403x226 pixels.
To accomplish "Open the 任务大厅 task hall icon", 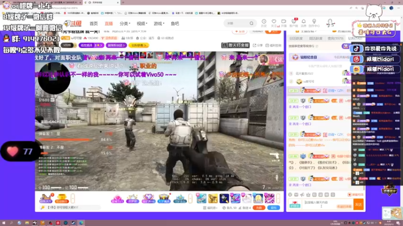I will (46, 198).
